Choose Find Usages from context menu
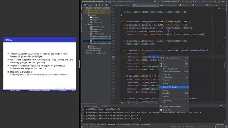The height and width of the screenshot is (128, 228). 174,78
